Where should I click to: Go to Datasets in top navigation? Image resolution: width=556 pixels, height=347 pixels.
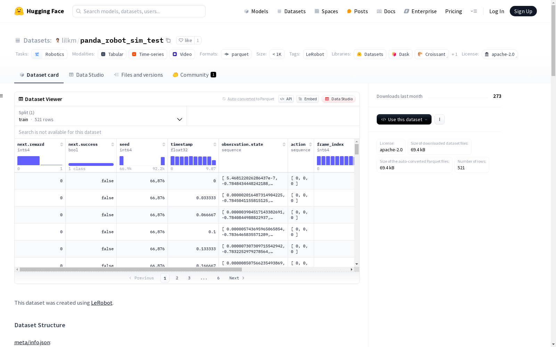(291, 11)
